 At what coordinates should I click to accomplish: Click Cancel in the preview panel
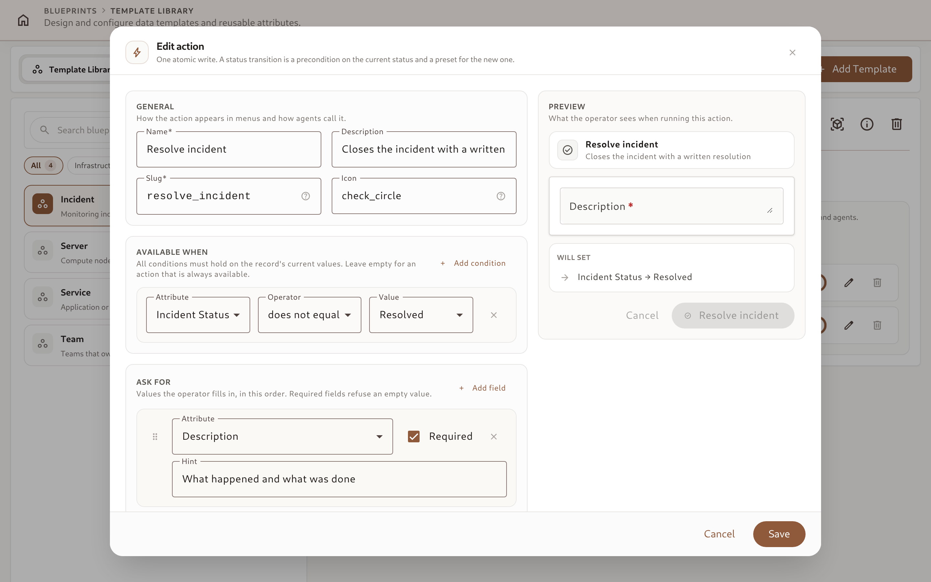click(642, 316)
